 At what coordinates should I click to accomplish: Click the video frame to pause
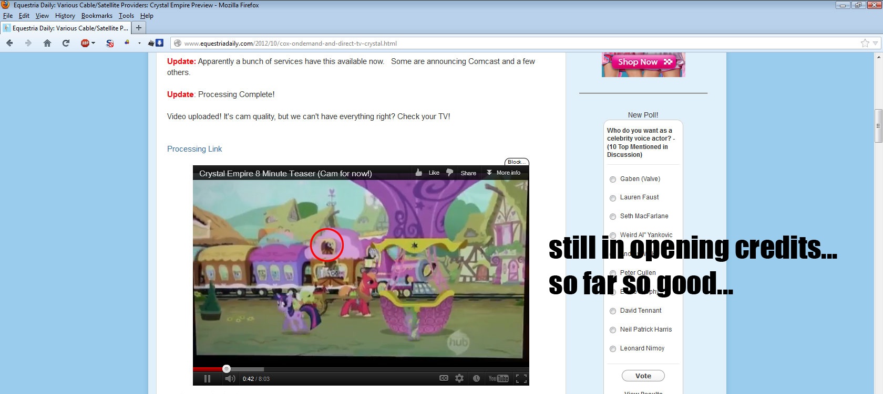tap(361, 273)
